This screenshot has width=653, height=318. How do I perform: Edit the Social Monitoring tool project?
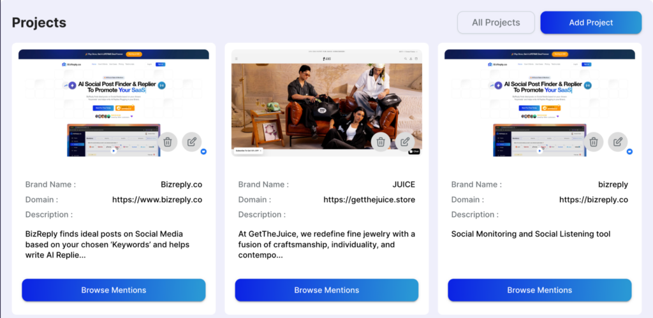click(x=618, y=141)
